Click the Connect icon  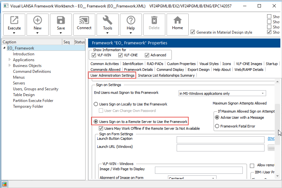coord(84,20)
